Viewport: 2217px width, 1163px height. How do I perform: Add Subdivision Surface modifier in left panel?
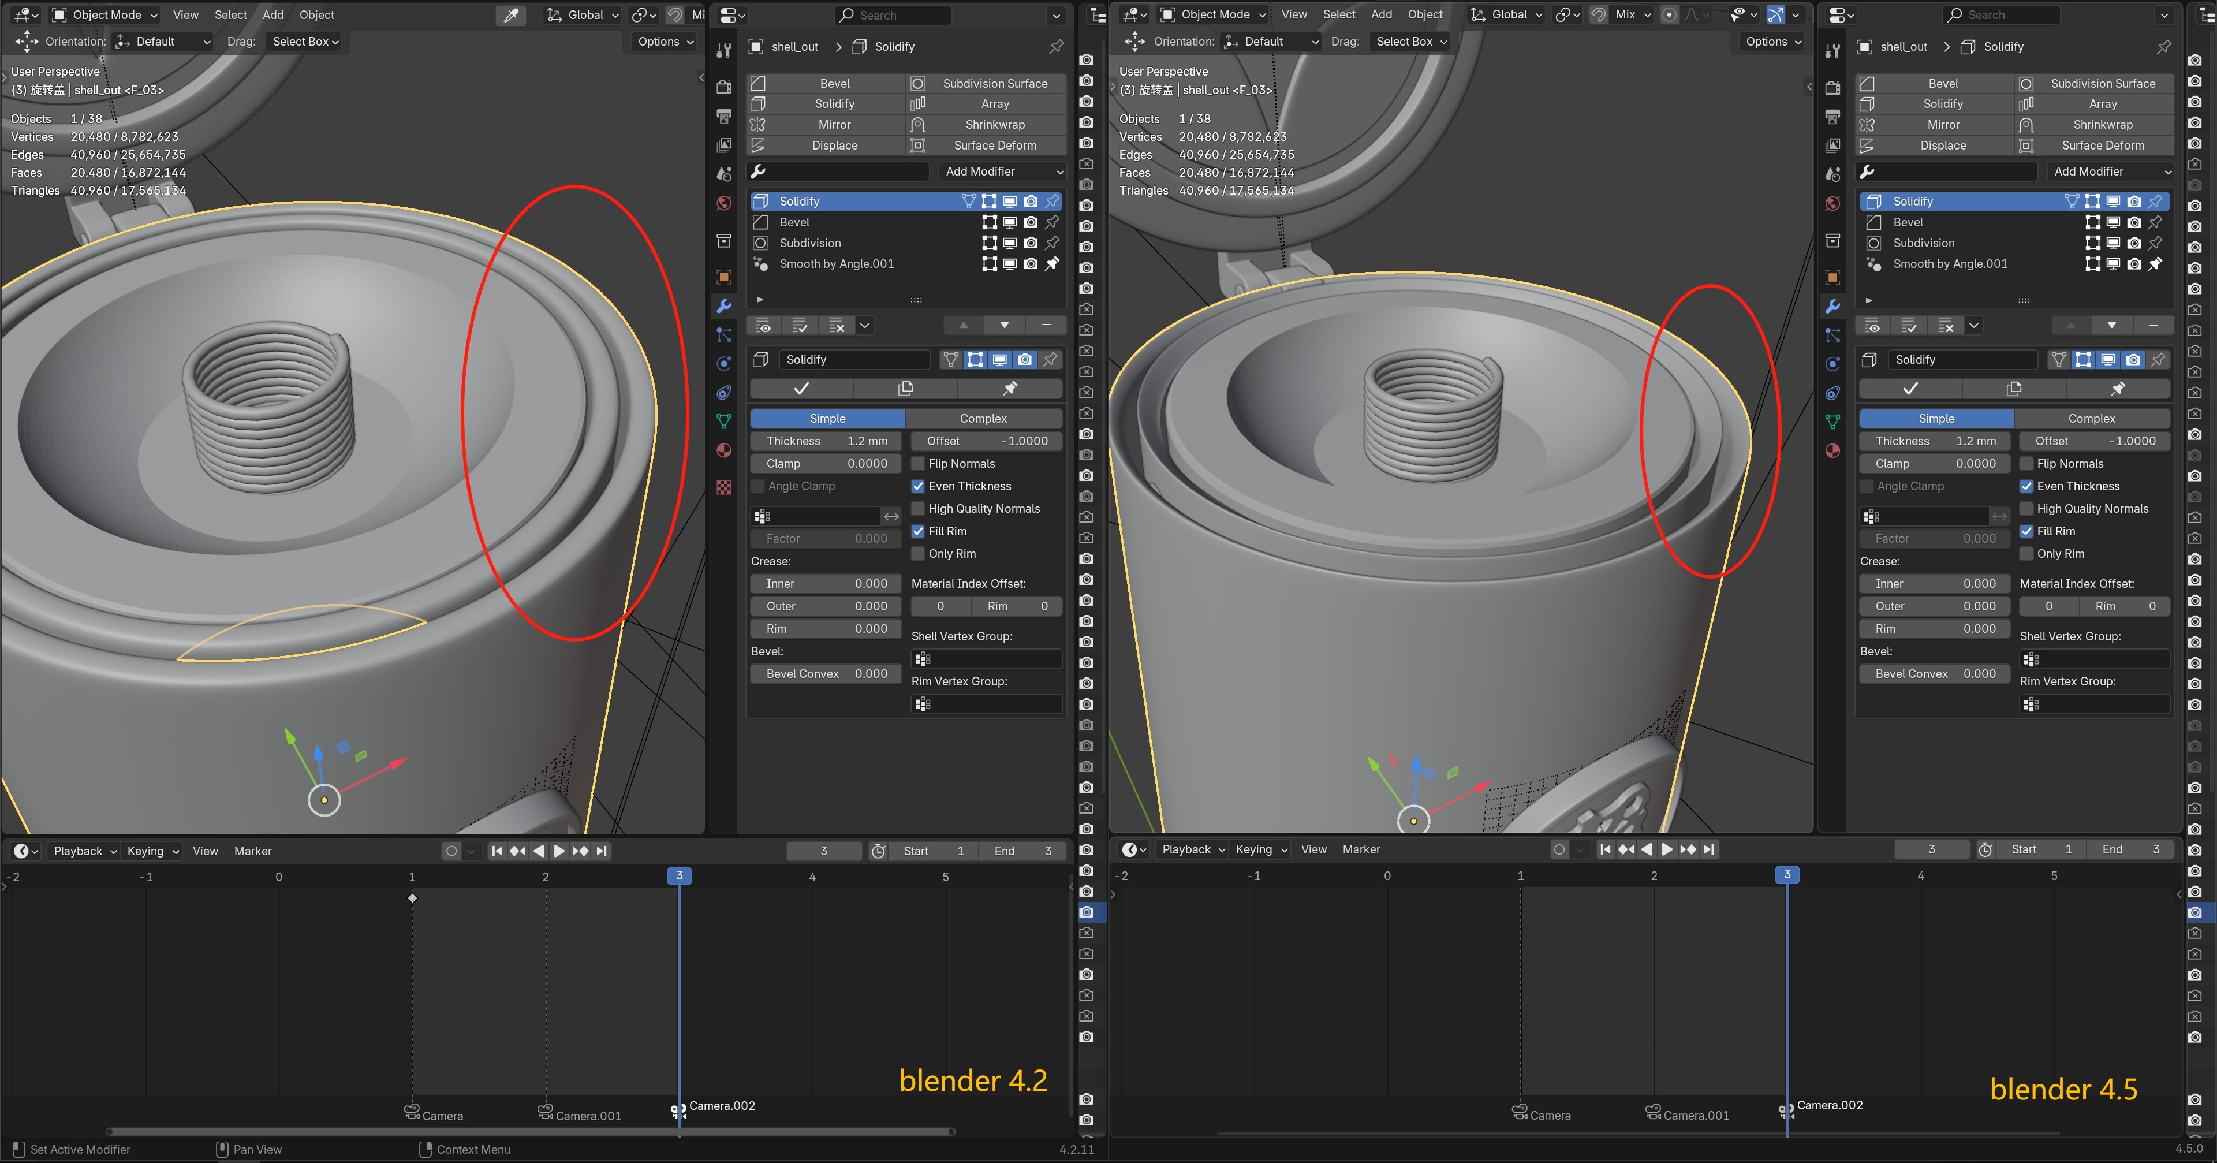click(x=987, y=84)
